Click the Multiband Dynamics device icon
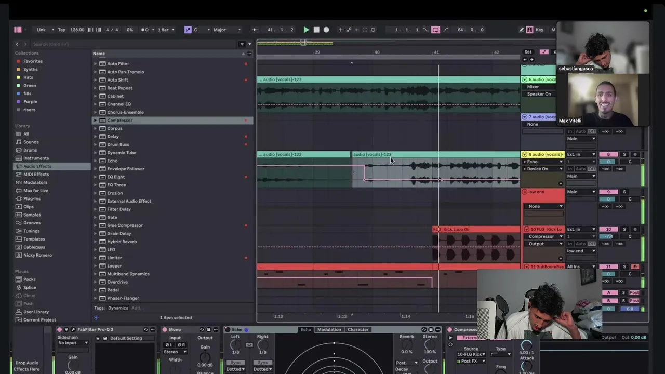Viewport: 665px width, 374px height. click(x=102, y=274)
